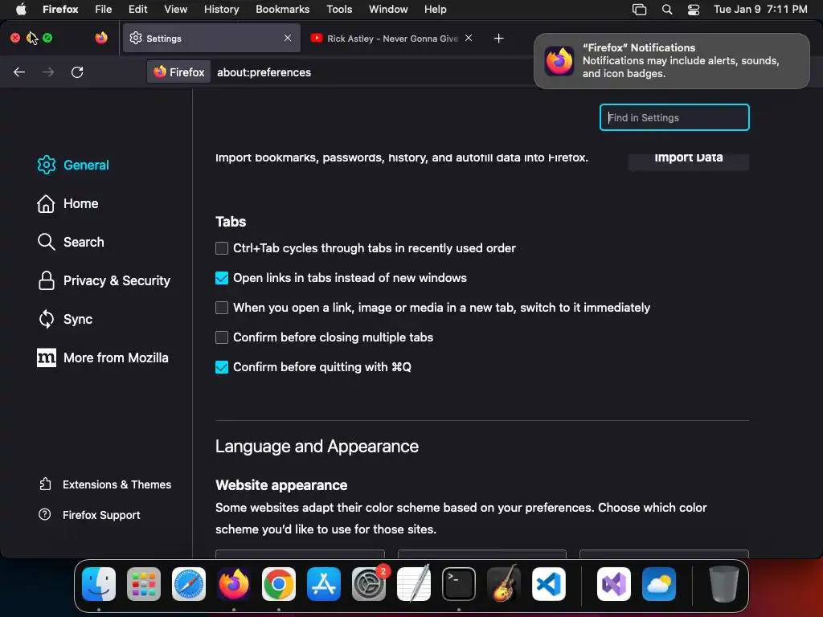Open Spotlight search in menu bar
Viewport: 823px width, 617px height.
click(667, 10)
